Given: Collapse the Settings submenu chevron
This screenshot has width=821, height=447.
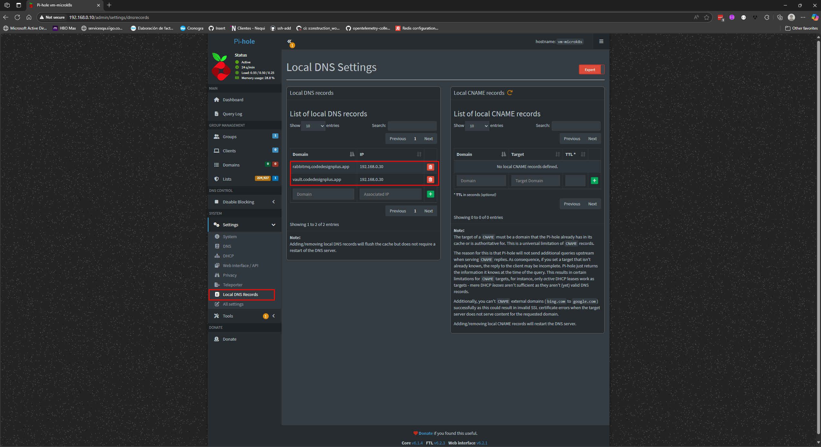Looking at the screenshot, I should click(273, 225).
